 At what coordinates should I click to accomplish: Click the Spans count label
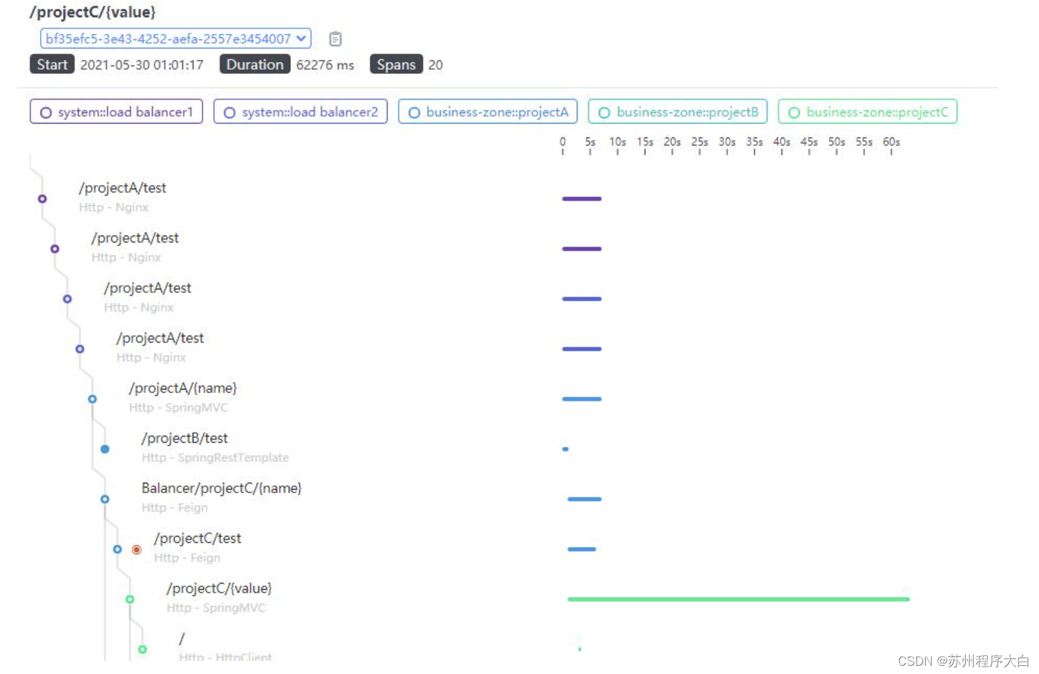pos(397,64)
